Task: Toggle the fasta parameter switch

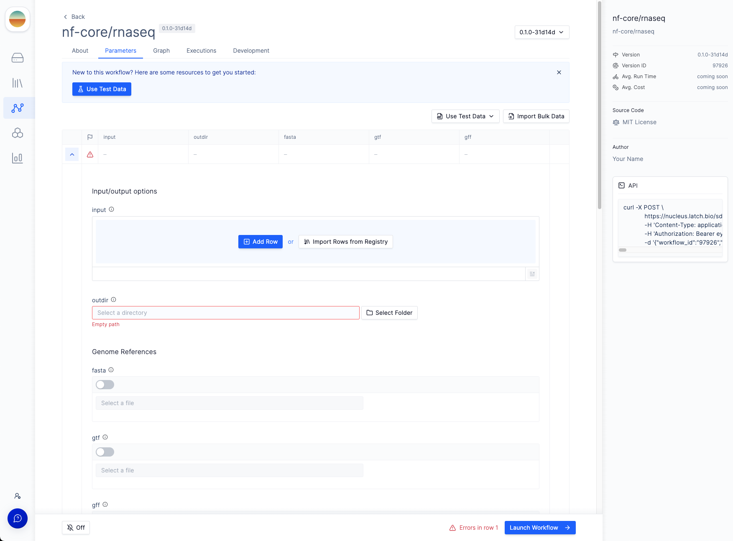Action: (x=105, y=385)
